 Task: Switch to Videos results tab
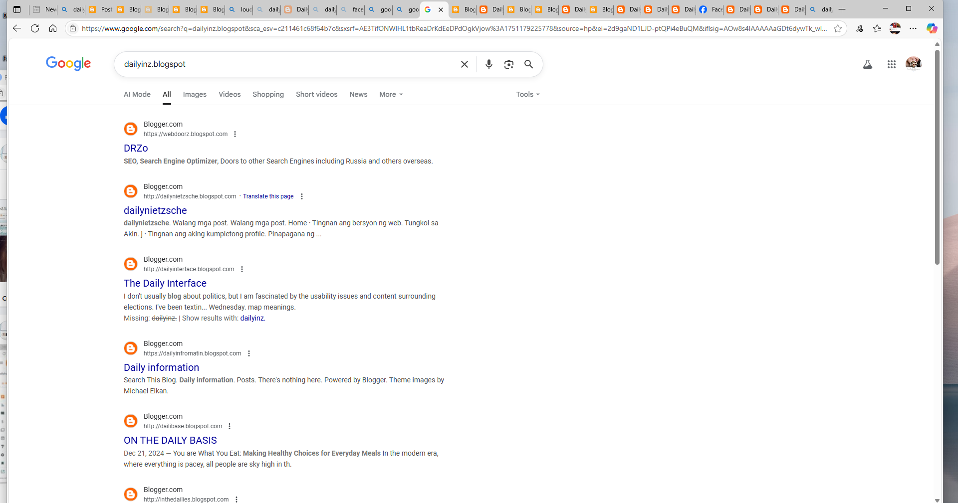230,94
